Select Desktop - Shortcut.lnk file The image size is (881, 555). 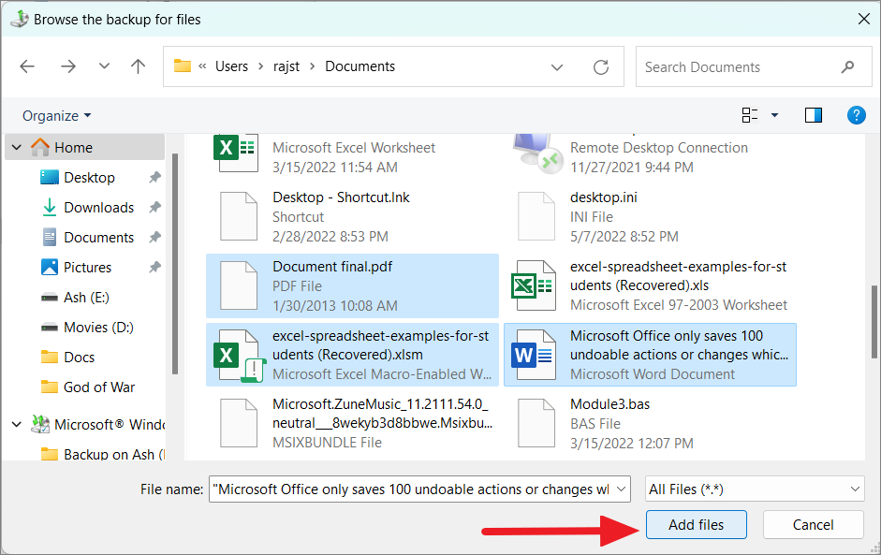coord(352,217)
